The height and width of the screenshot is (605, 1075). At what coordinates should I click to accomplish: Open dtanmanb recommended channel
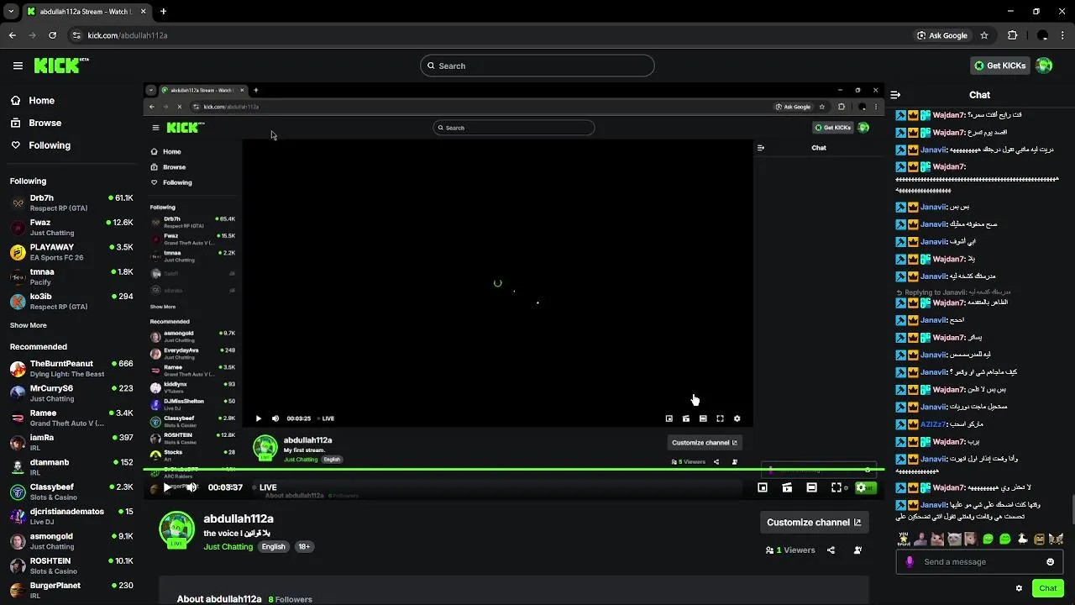tap(71, 467)
